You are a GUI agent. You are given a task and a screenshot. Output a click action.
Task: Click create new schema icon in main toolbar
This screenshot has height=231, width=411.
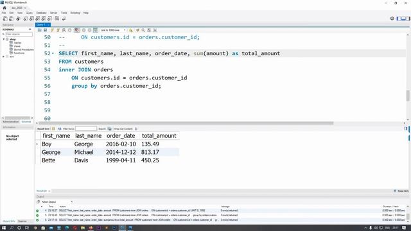coord(26,19)
